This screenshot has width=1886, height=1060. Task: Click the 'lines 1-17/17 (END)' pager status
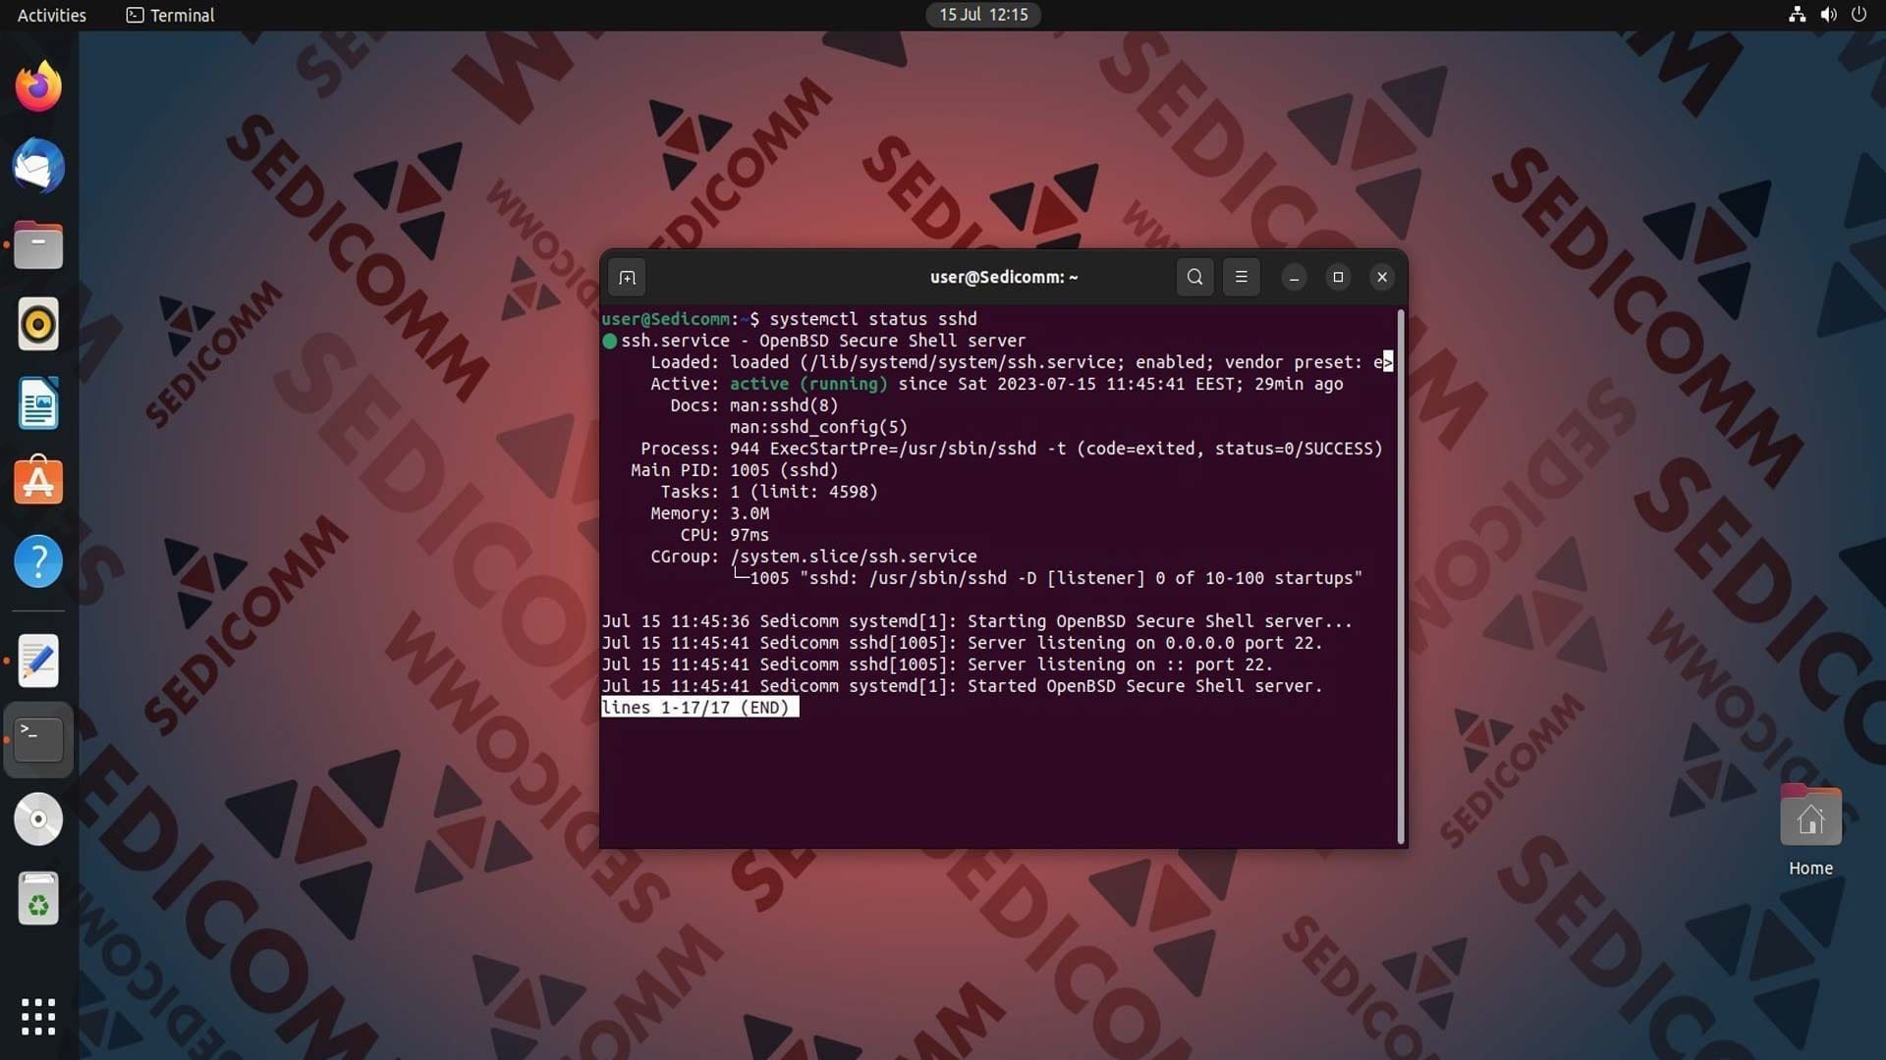coord(699,708)
